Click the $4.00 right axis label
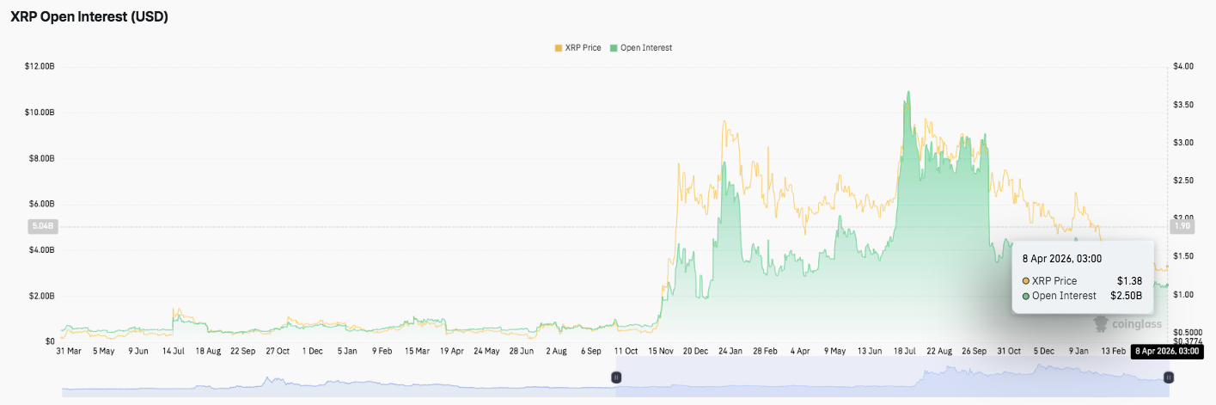1216x405 pixels. (x=1182, y=66)
